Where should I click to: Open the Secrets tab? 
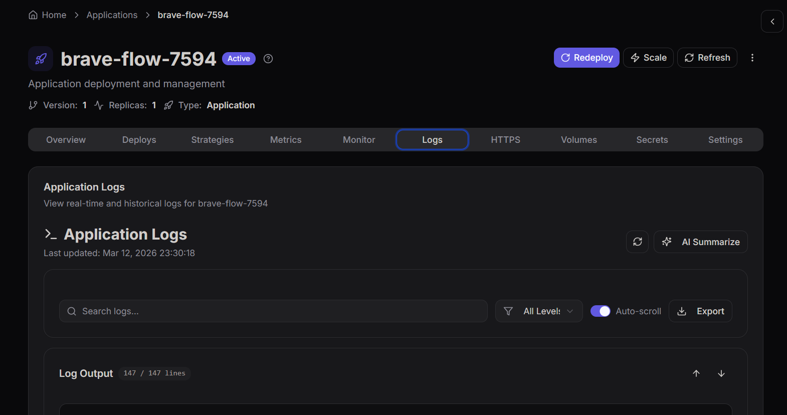click(x=652, y=140)
